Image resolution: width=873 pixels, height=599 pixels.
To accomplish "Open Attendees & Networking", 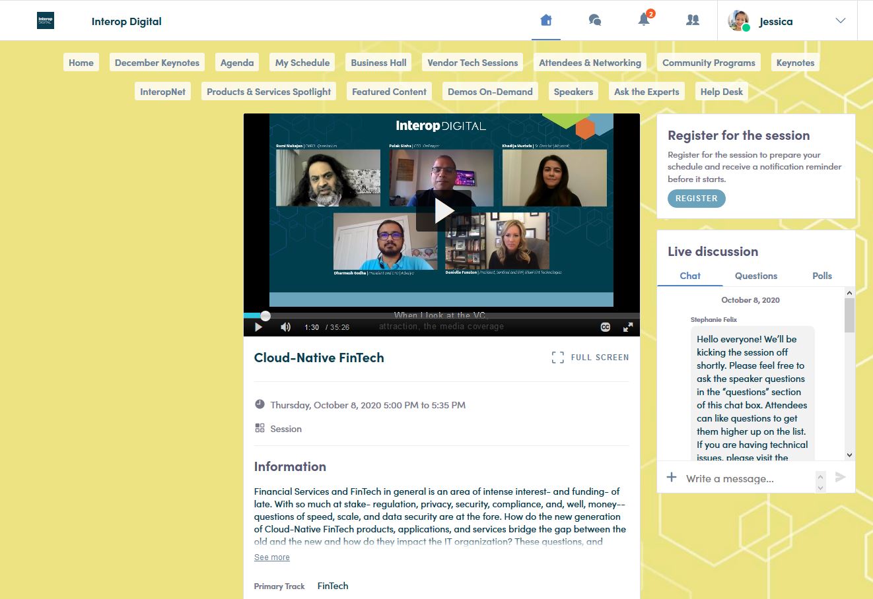I will point(590,63).
